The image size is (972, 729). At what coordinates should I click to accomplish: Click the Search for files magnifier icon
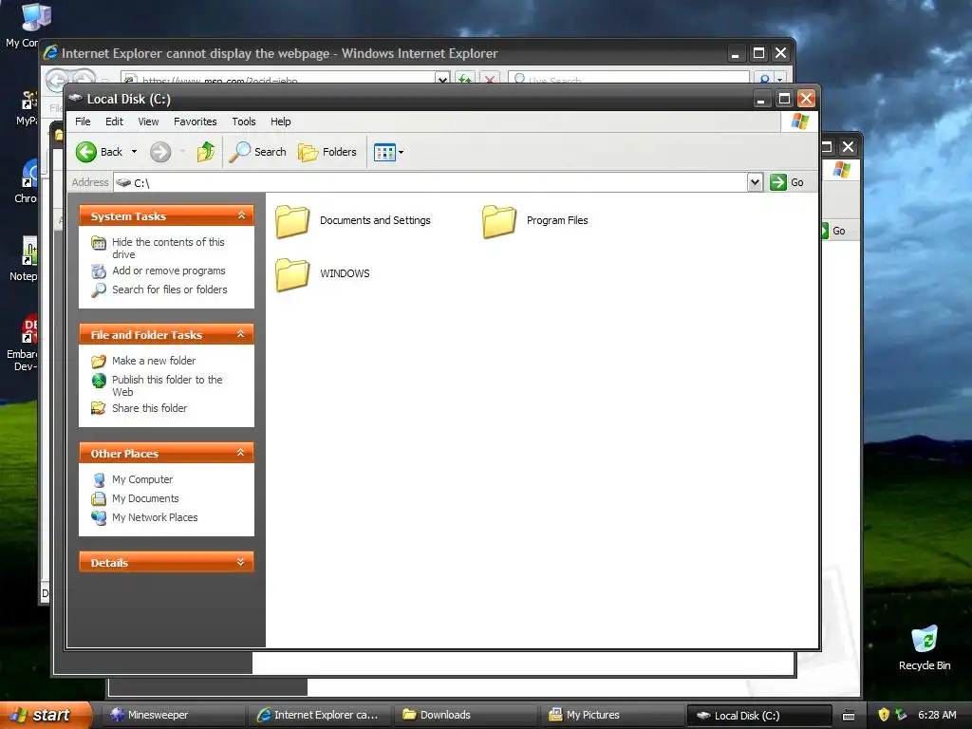point(99,290)
